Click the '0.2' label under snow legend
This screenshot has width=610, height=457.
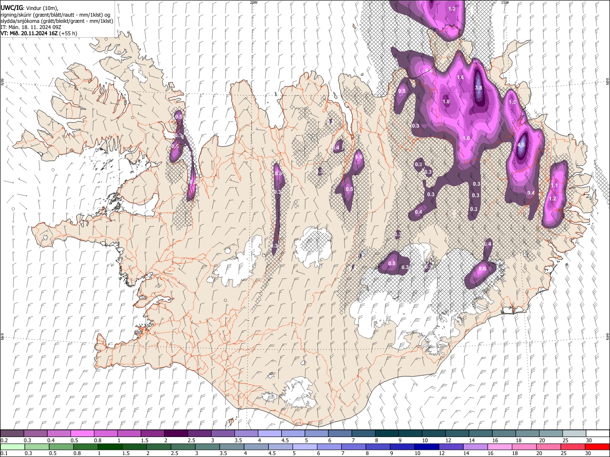pyautogui.click(x=3, y=440)
